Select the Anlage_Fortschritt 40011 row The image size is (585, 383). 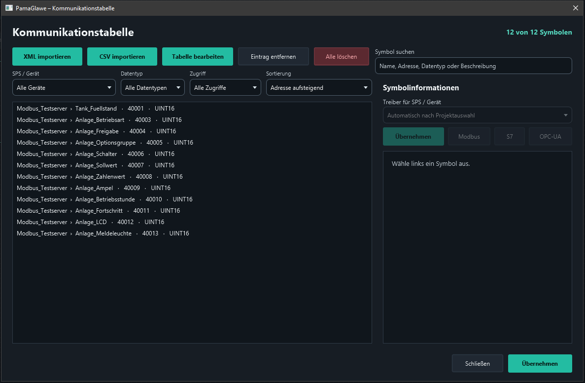(192, 210)
